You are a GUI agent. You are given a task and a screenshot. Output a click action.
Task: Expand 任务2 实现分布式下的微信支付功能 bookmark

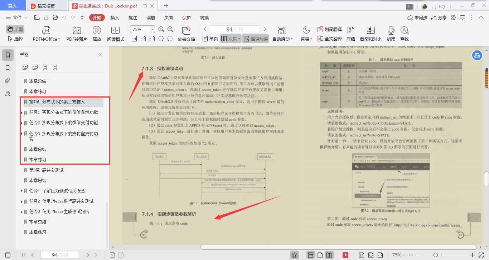click(21, 123)
